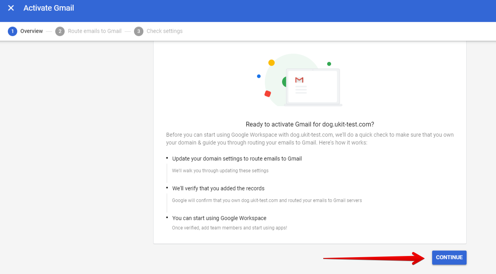496x274 pixels.
Task: Click 'You can start using Google Workspace'
Action: pyautogui.click(x=219, y=218)
